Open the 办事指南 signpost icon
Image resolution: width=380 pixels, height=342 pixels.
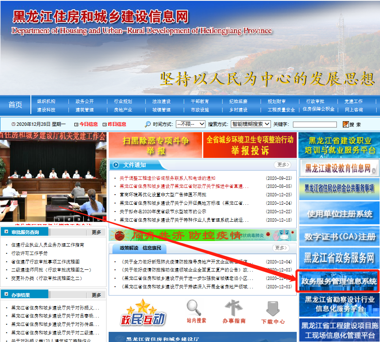[x=234, y=308]
